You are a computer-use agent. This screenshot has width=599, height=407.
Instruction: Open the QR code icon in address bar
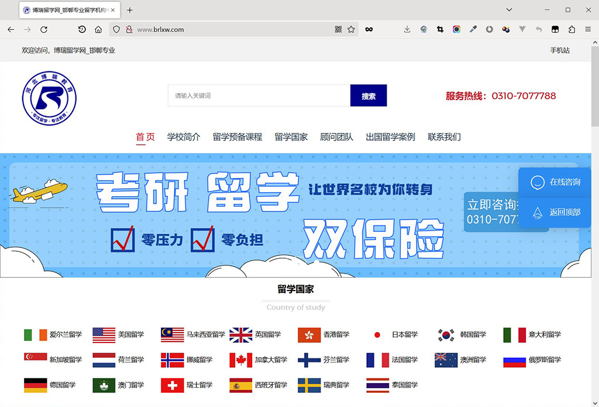click(338, 29)
